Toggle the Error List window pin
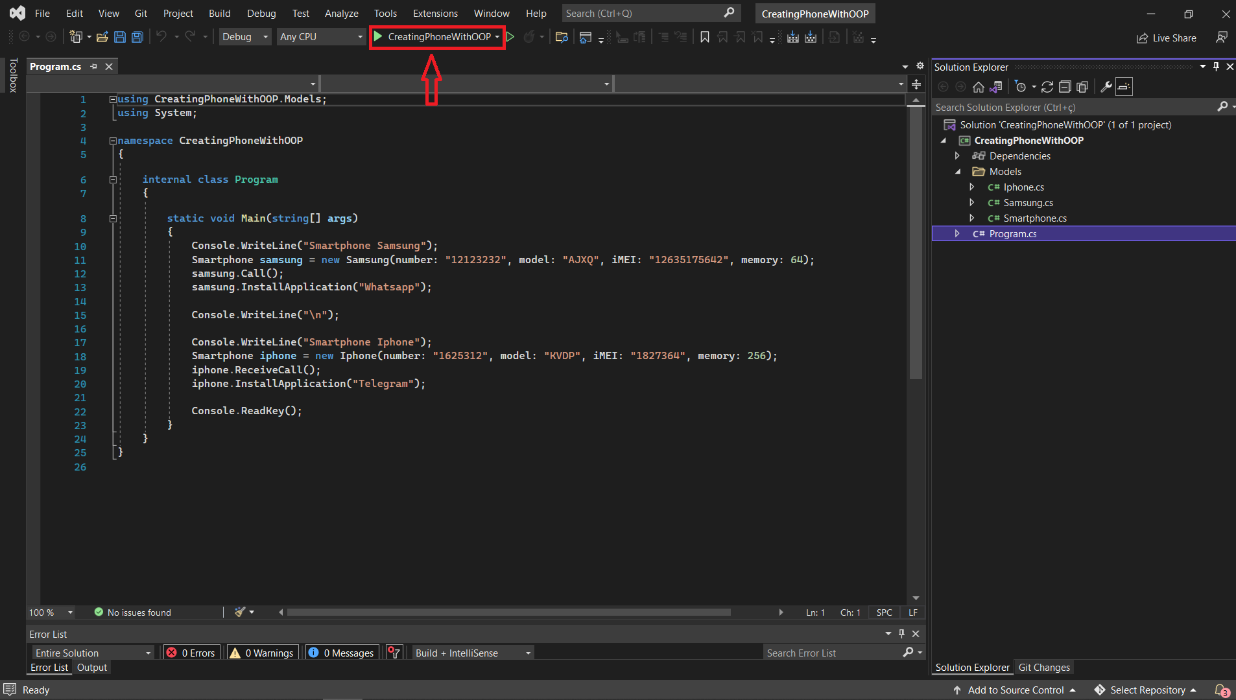The image size is (1236, 700). click(900, 634)
